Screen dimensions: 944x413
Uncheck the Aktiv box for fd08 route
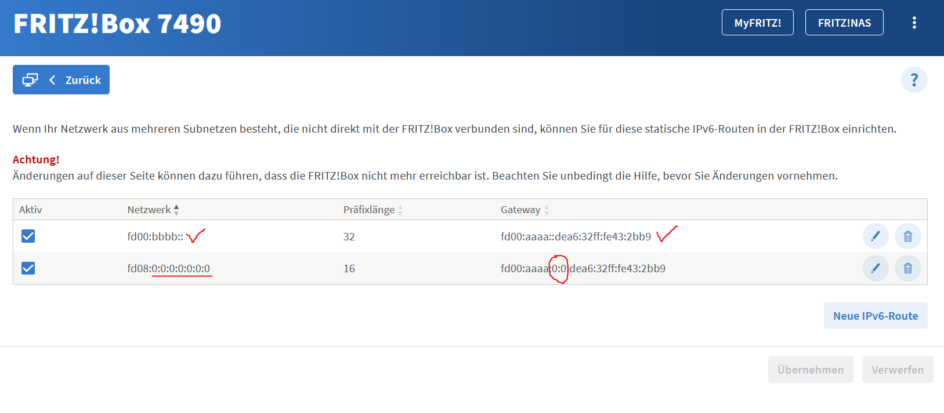[28, 268]
